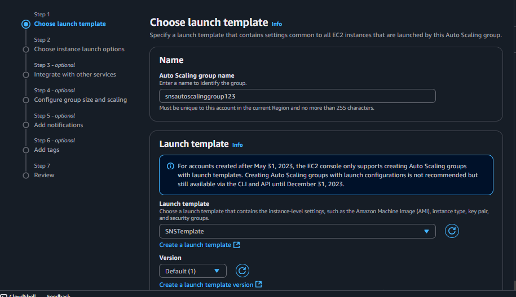Click Create a launch template version link
The height and width of the screenshot is (297, 516).
[206, 285]
